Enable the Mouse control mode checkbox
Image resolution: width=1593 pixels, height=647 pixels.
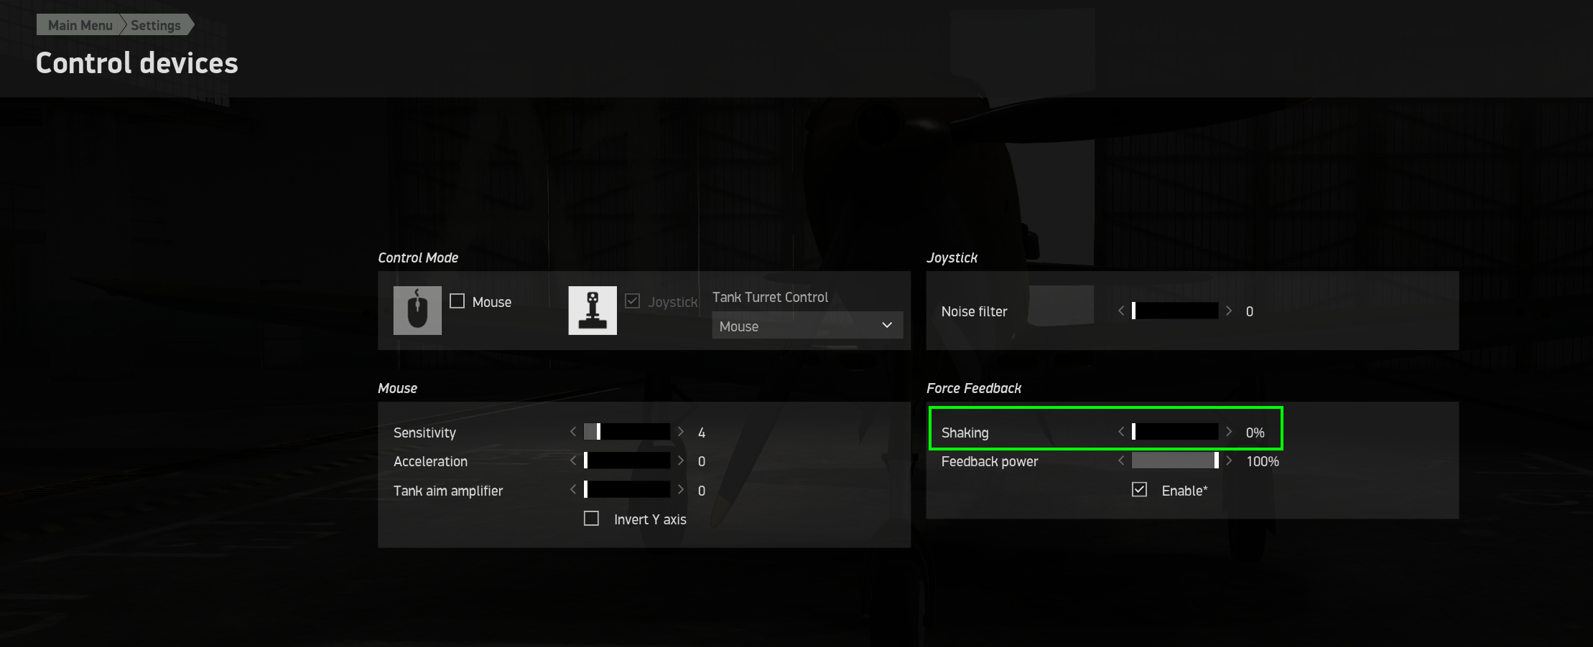458,301
